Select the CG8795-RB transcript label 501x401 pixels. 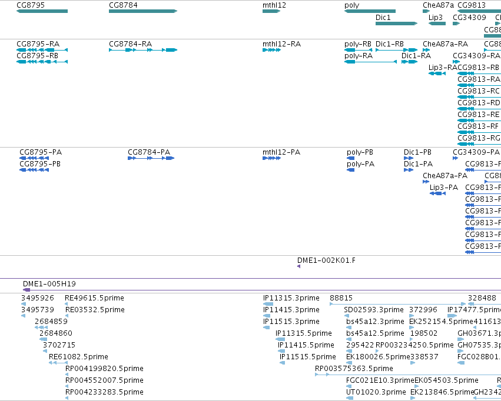(x=37, y=56)
